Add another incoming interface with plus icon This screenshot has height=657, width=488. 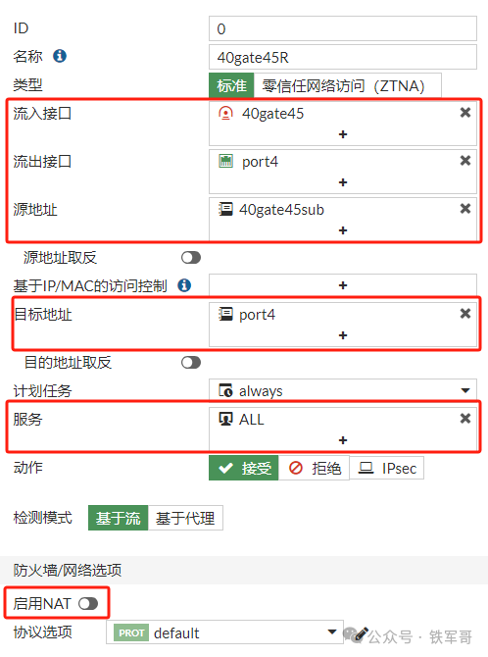[x=343, y=134]
